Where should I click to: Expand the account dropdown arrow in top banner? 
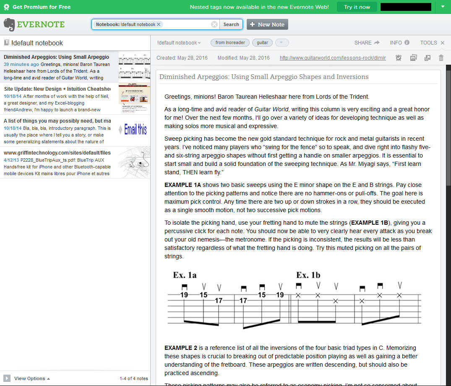point(443,7)
